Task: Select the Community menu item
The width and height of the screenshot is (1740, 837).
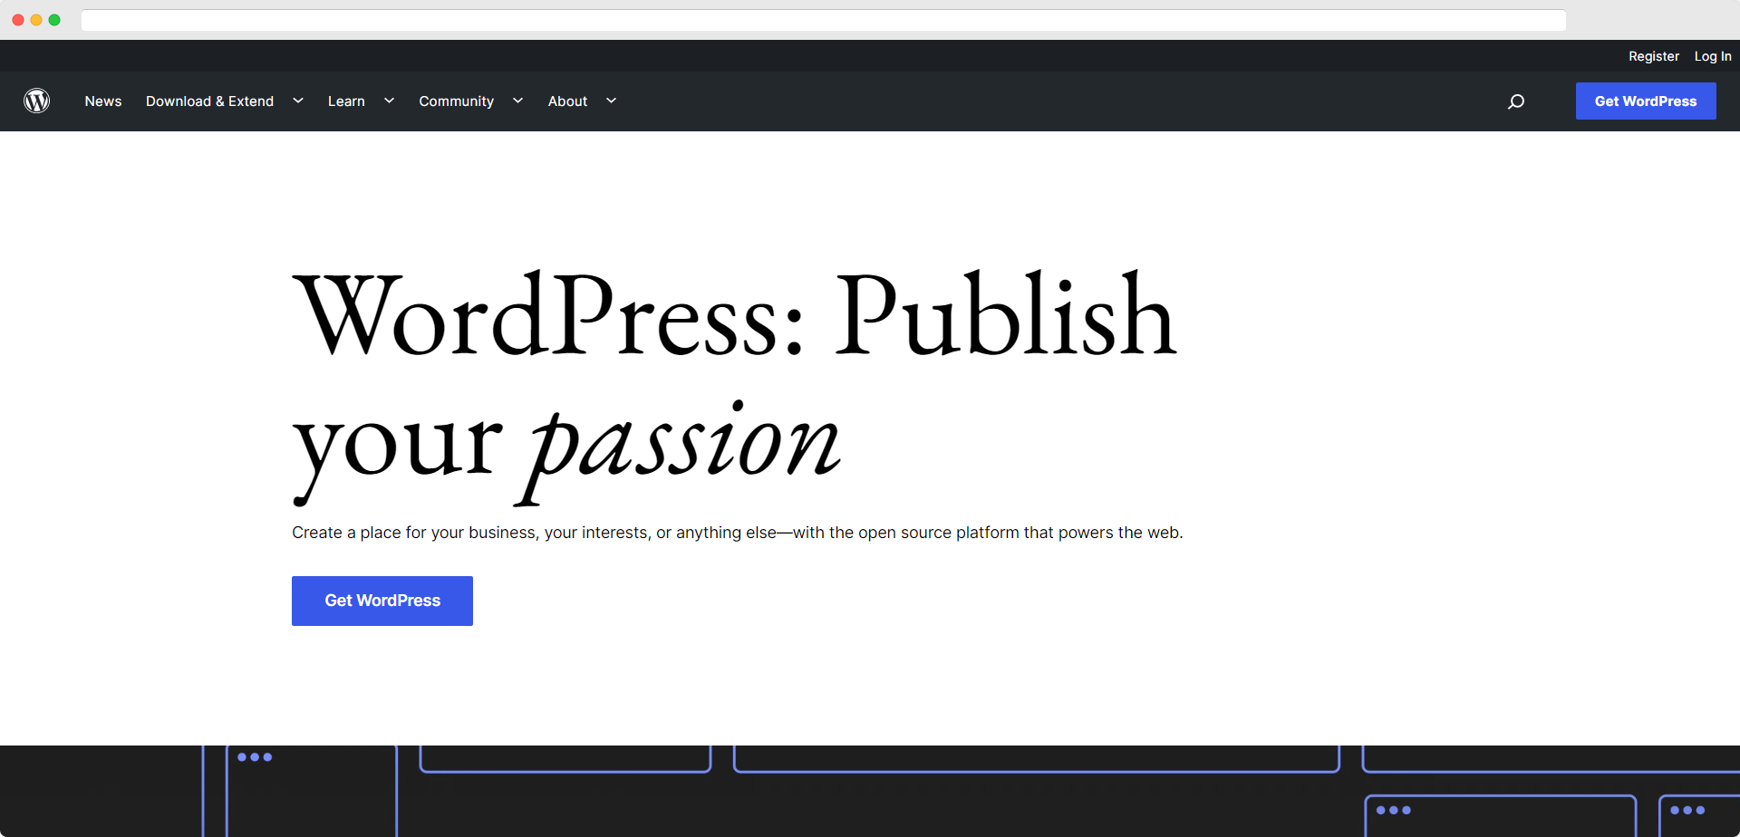Action: (456, 101)
